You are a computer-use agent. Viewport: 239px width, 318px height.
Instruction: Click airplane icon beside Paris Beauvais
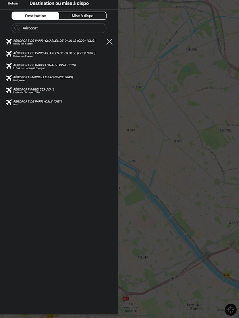(9, 90)
